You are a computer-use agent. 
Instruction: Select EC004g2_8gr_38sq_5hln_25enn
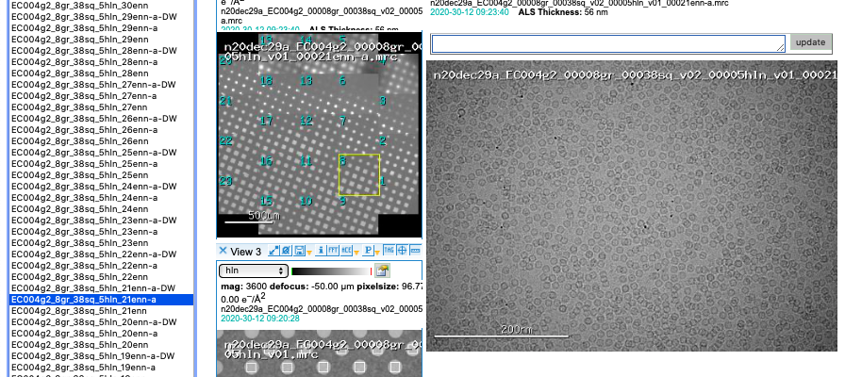(101, 175)
